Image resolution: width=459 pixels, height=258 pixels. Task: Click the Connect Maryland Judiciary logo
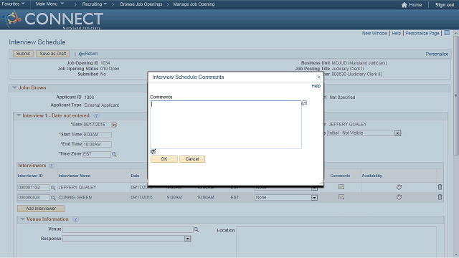[x=52, y=19]
